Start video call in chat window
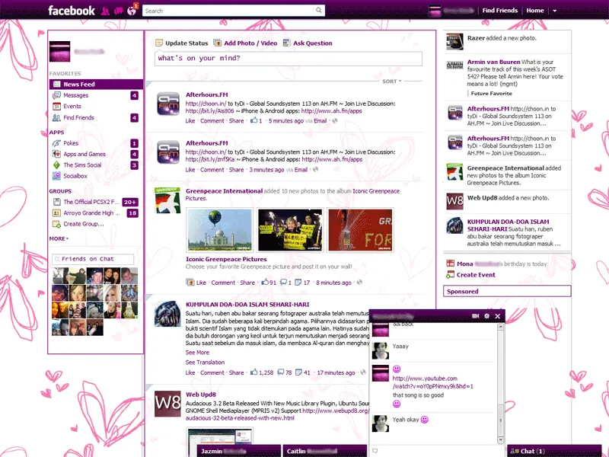 [x=475, y=316]
